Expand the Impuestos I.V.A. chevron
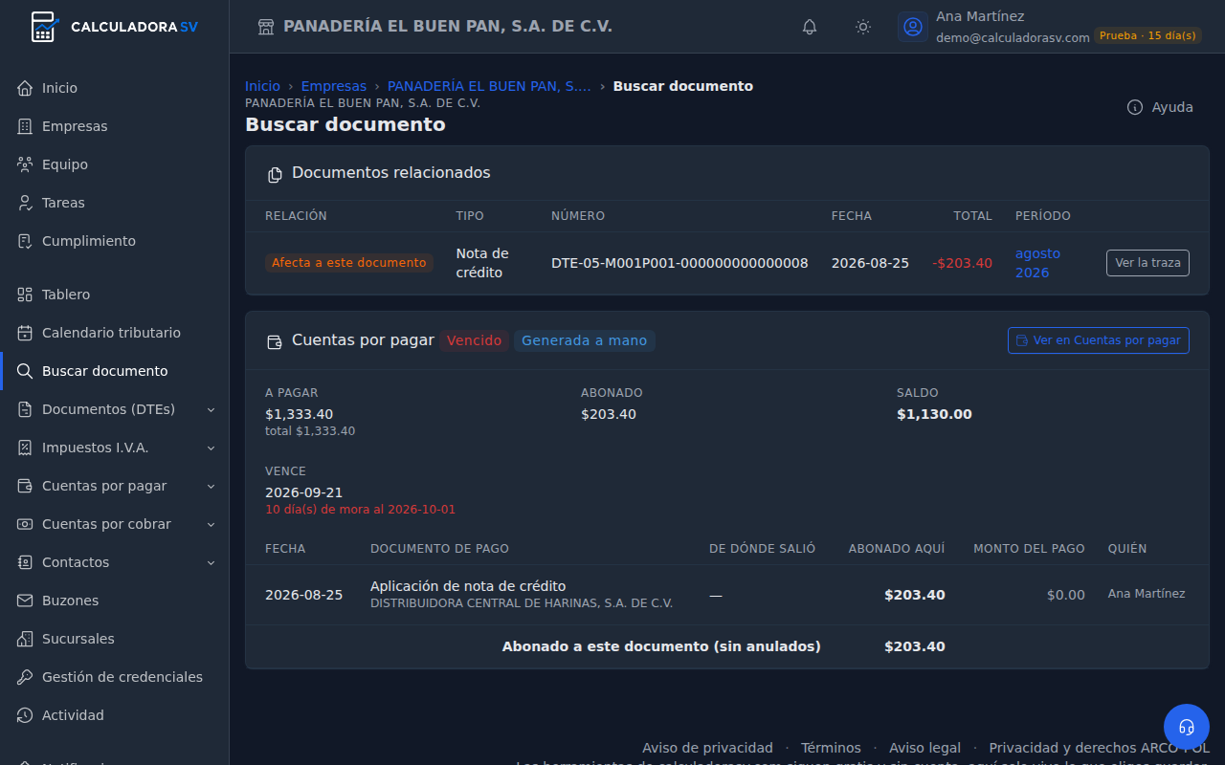Viewport: 1225px width, 765px height. (x=212, y=448)
